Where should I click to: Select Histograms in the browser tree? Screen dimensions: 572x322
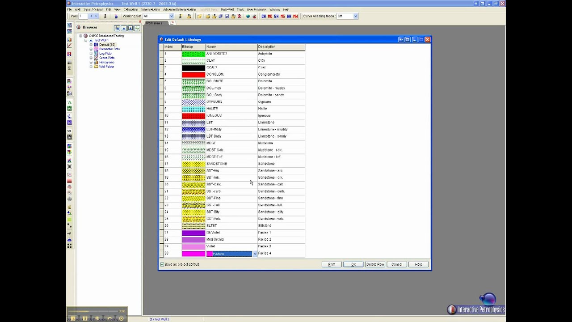coord(107,62)
